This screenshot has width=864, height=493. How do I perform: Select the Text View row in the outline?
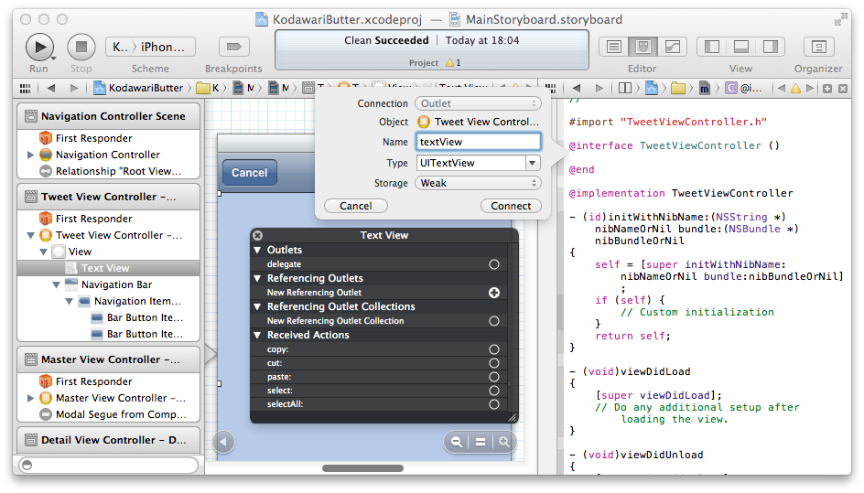[109, 268]
